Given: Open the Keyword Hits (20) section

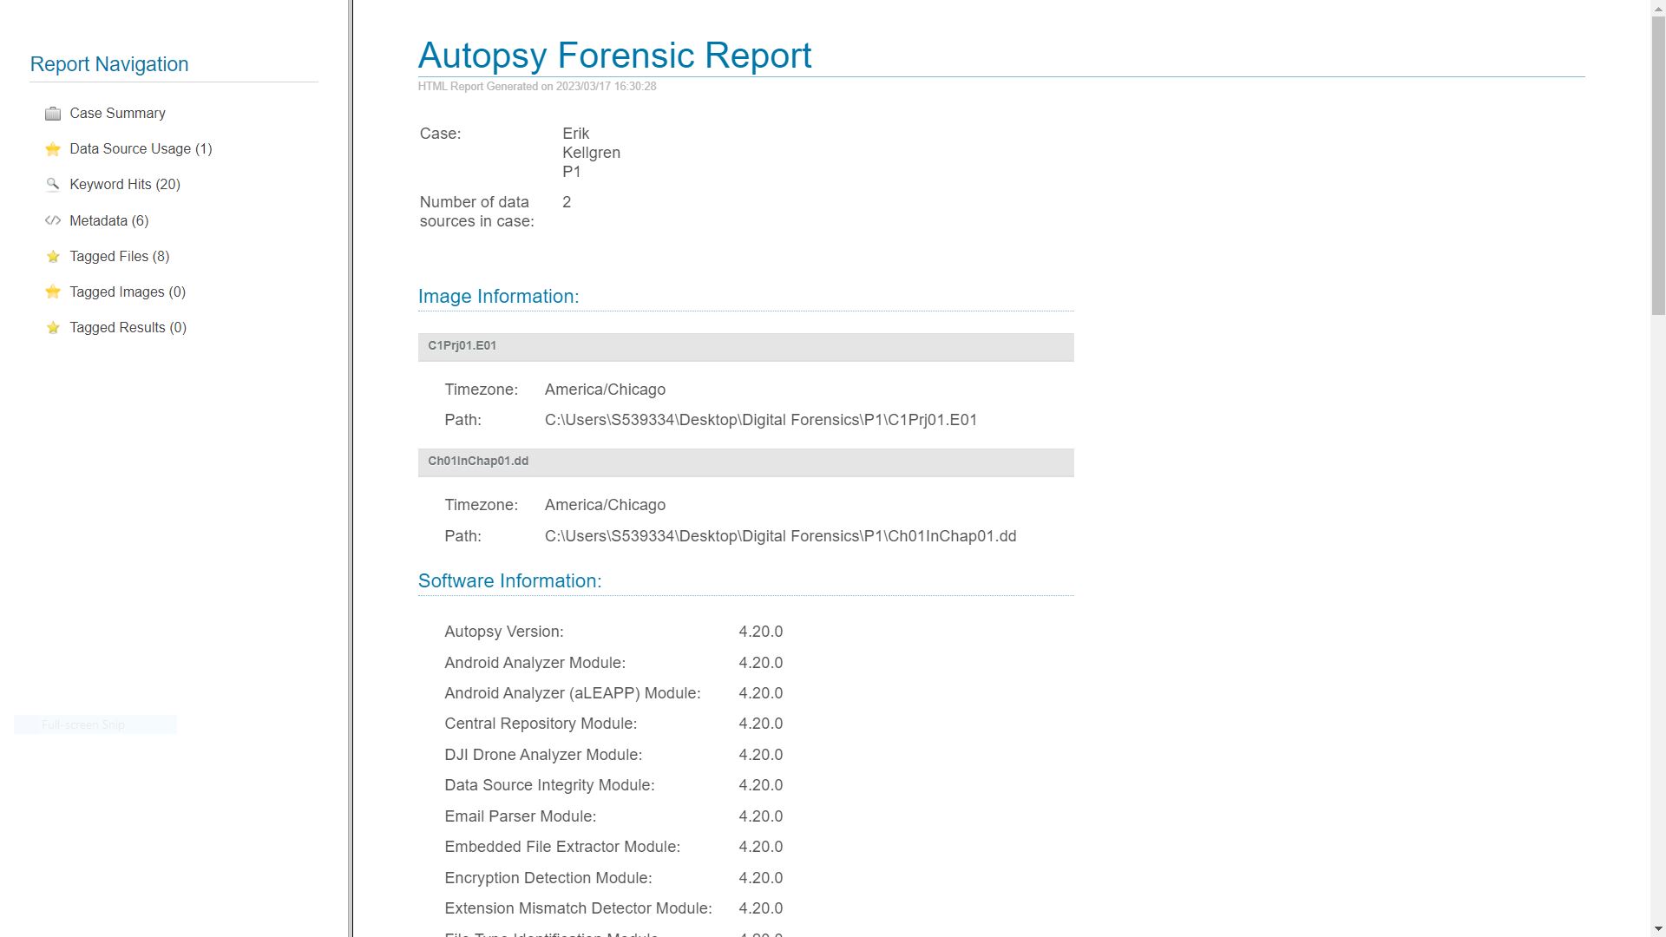Looking at the screenshot, I should pyautogui.click(x=124, y=184).
